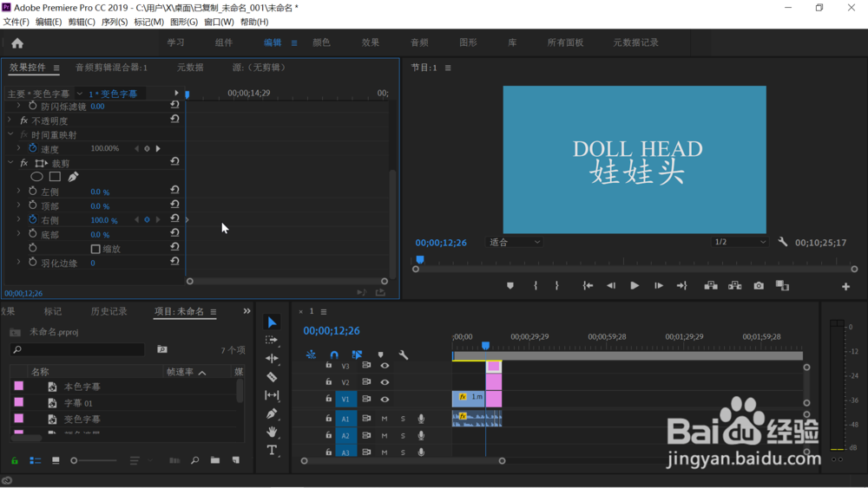868x488 pixels.
Task: Open the comparison view button
Action: pyautogui.click(x=782, y=286)
